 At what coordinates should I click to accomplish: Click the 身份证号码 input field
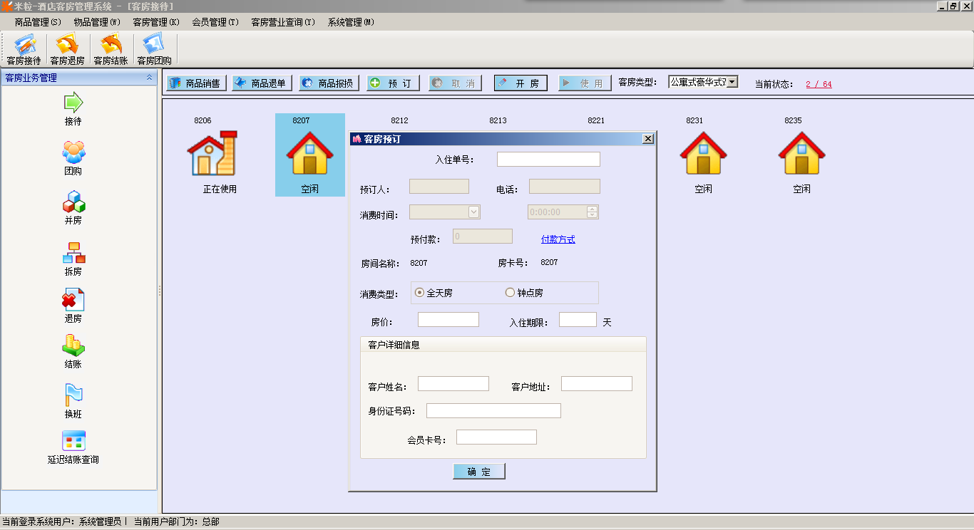point(493,411)
